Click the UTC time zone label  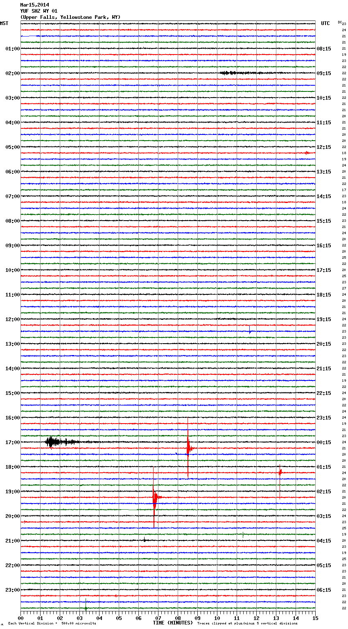325,23
